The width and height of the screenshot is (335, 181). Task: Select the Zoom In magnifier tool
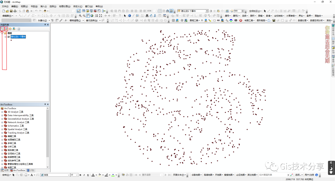[x=80, y=15]
